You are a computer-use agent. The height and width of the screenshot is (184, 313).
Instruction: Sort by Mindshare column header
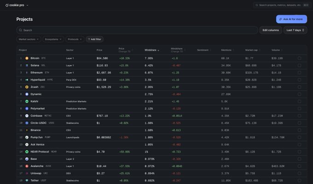click(152, 50)
